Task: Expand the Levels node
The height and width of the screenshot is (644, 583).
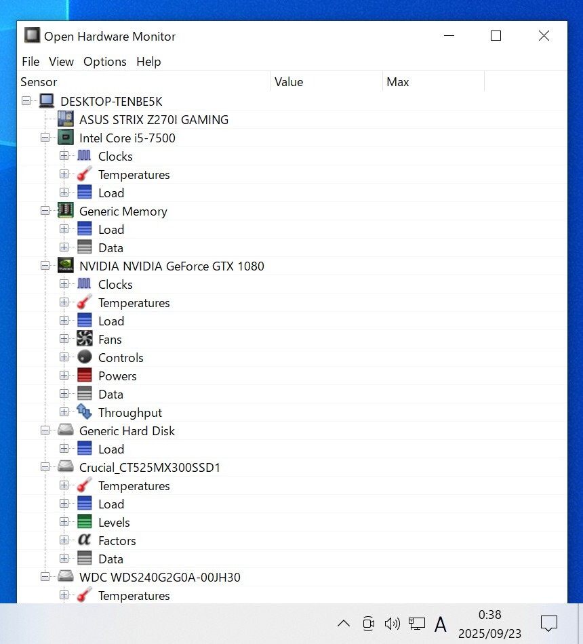Action: [x=64, y=521]
